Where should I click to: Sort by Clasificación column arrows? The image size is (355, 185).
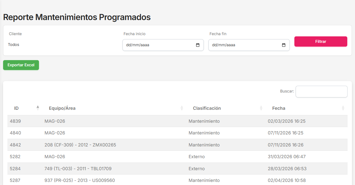coord(261,108)
